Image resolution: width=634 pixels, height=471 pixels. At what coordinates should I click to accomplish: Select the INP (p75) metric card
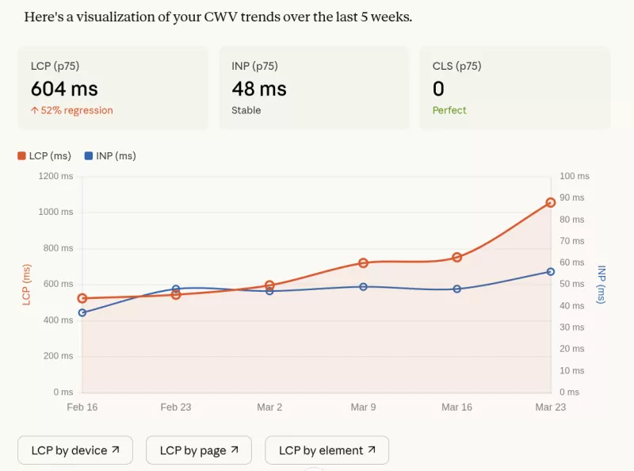tap(314, 87)
